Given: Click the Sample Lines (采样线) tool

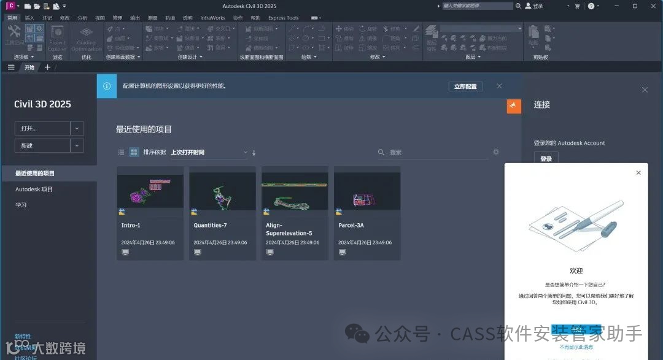Looking at the screenshot, I should click(x=257, y=38).
